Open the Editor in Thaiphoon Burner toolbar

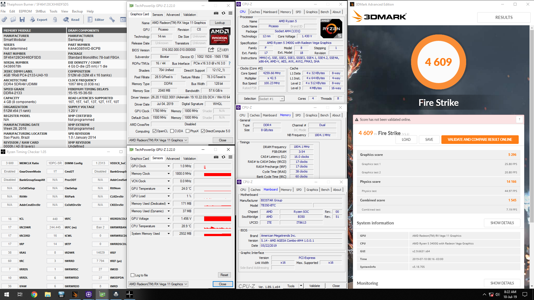click(x=96, y=19)
